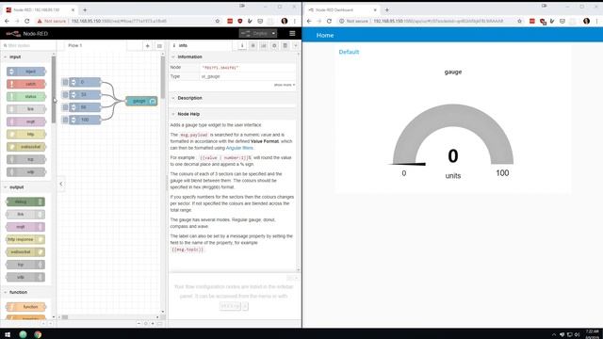The image size is (603, 339).
Task: Select inject node labeled 100 on canvas
Action: tap(85, 120)
